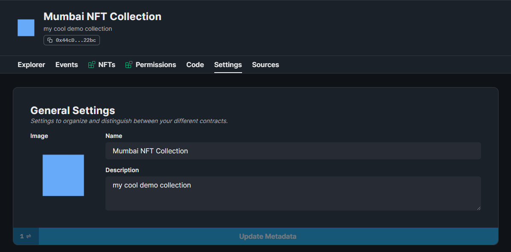The width and height of the screenshot is (511, 252).
Task: Go to the NFTs tab
Action: tap(107, 64)
